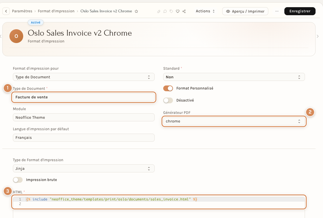Click the Enregistrer button
Screen dimensions: 323x218
(x=300, y=11)
